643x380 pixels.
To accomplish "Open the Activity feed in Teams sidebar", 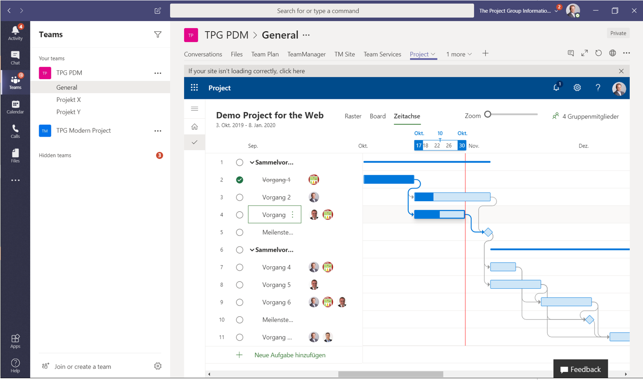I will coord(15,32).
